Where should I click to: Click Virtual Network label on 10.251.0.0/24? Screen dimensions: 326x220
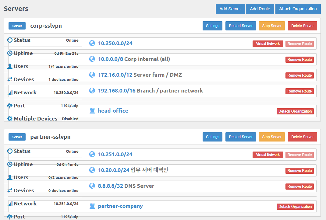tap(268, 155)
